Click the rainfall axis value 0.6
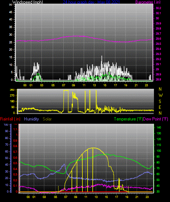Viewport: 170px width, 202px height. pos(15,158)
